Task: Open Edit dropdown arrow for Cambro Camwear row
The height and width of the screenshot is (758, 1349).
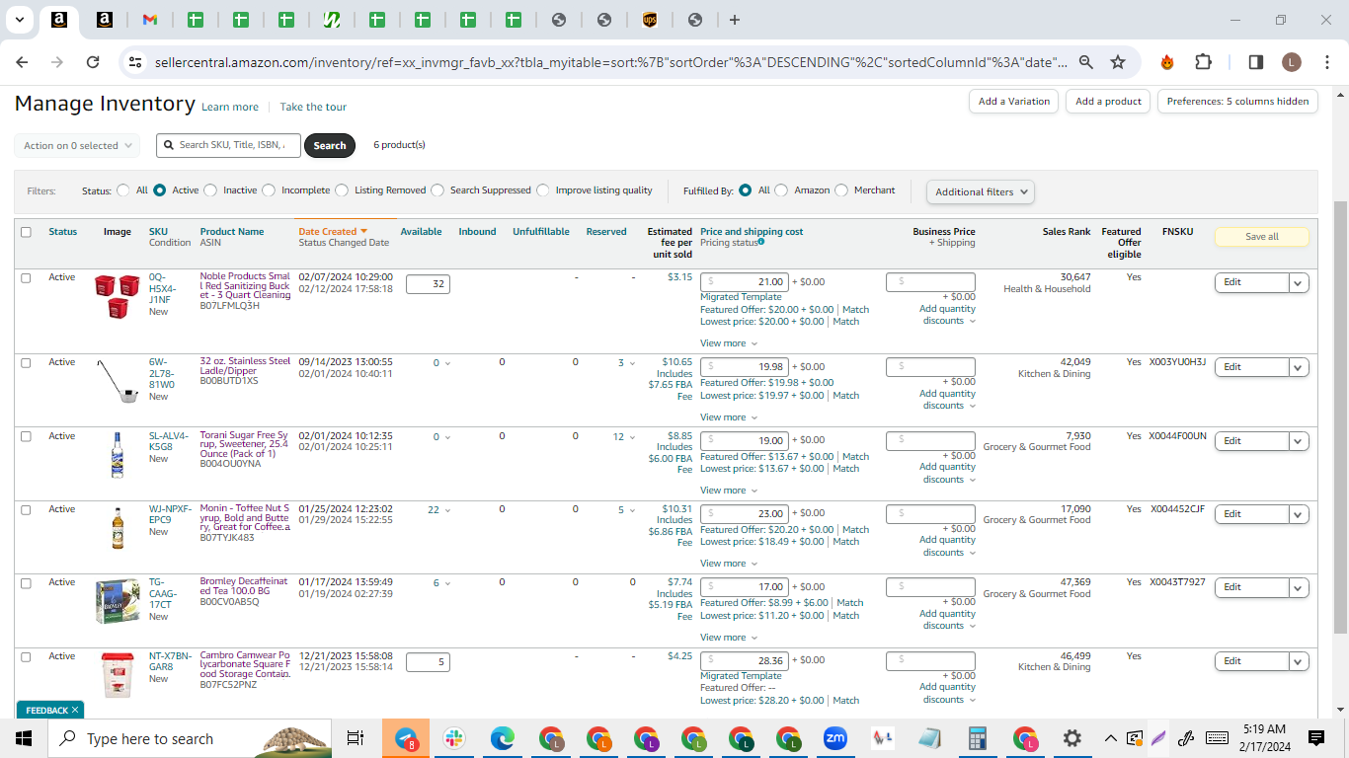Action: tap(1299, 661)
